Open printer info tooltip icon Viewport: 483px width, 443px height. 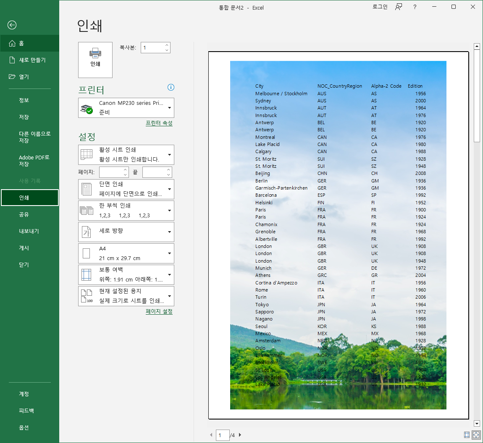coord(171,87)
